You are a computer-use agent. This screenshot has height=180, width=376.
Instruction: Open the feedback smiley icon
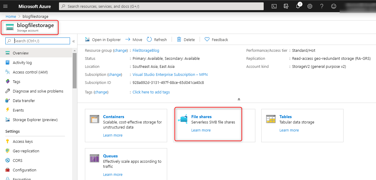[334, 6]
